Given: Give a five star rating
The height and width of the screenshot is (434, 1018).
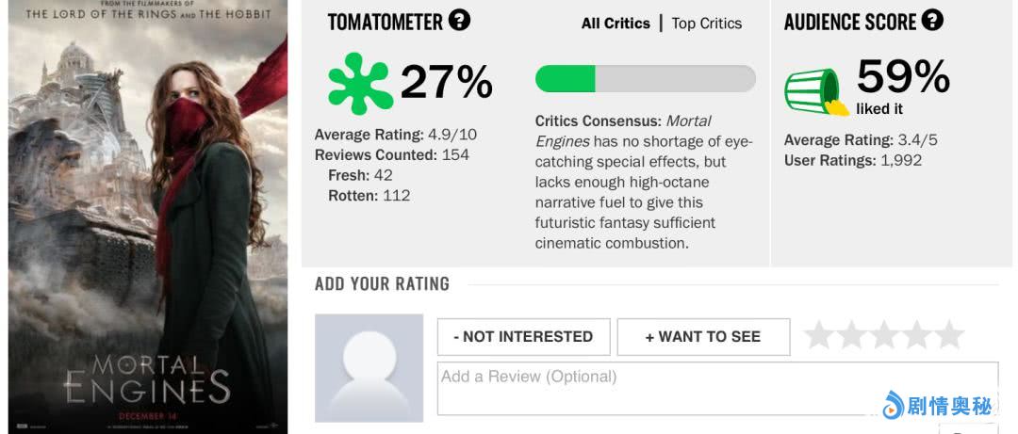Looking at the screenshot, I should point(949,334).
